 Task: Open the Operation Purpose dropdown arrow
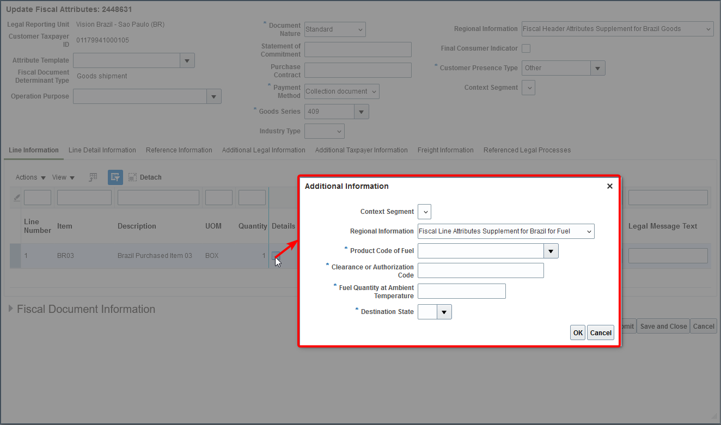pos(214,96)
